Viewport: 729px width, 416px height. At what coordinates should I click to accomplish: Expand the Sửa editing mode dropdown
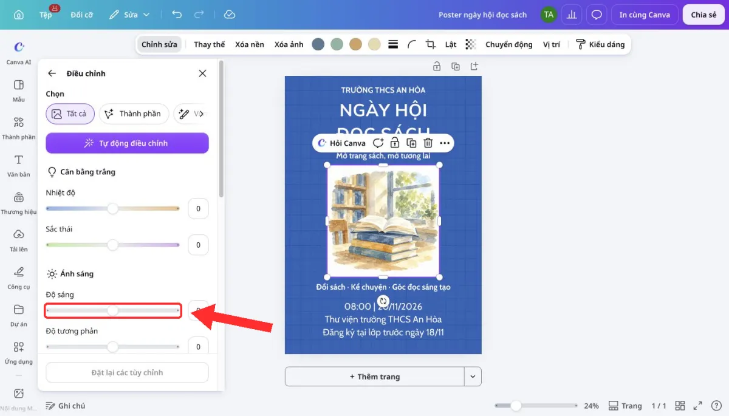(x=129, y=15)
